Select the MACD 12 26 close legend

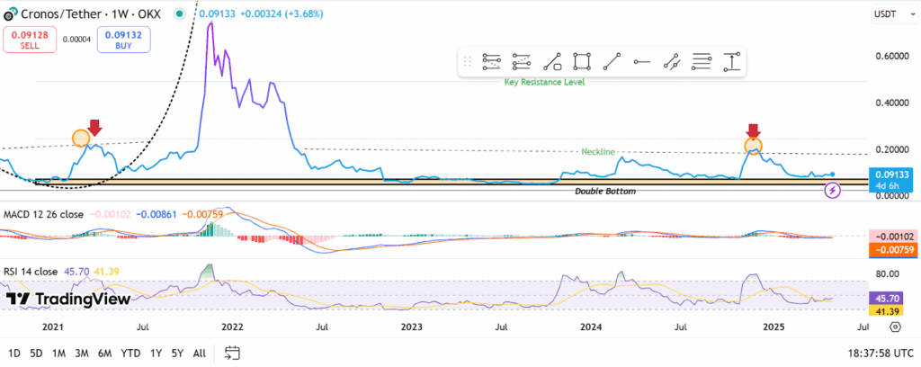click(x=43, y=214)
